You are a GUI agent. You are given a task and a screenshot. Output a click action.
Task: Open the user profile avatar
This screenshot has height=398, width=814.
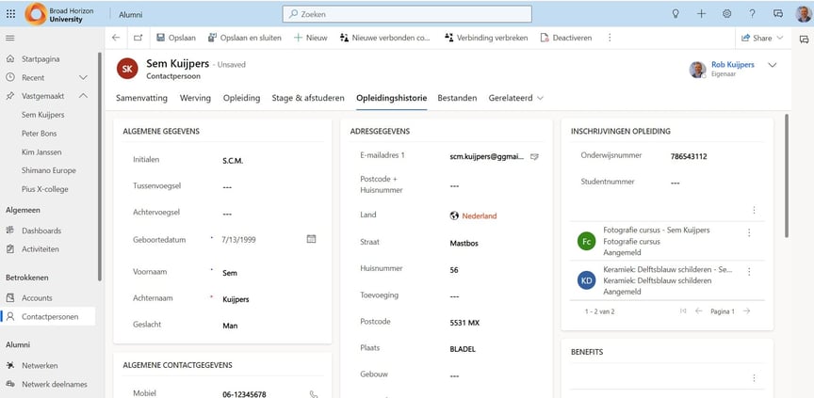tap(803, 14)
